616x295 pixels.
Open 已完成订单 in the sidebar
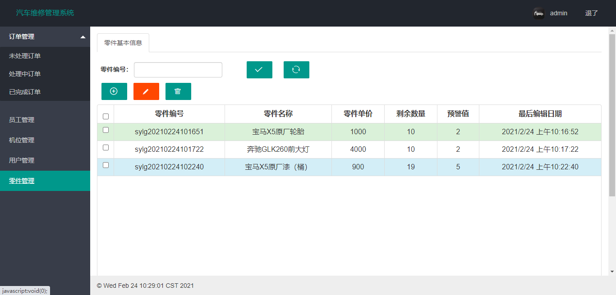[45, 92]
